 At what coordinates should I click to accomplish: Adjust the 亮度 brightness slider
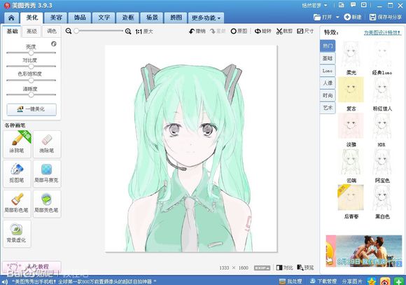pyautogui.click(x=31, y=53)
